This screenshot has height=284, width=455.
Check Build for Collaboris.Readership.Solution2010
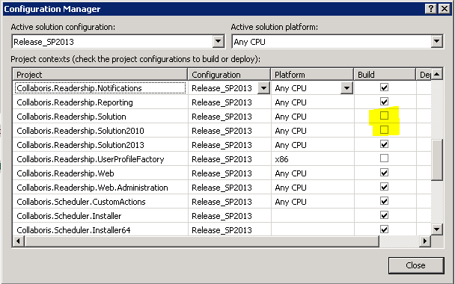coord(384,129)
